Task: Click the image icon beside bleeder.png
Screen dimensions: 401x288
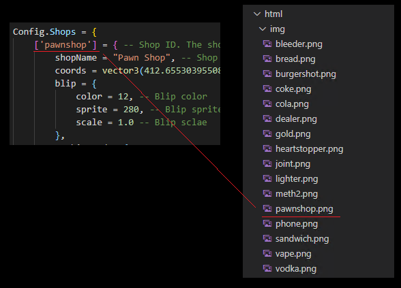Action: point(267,44)
